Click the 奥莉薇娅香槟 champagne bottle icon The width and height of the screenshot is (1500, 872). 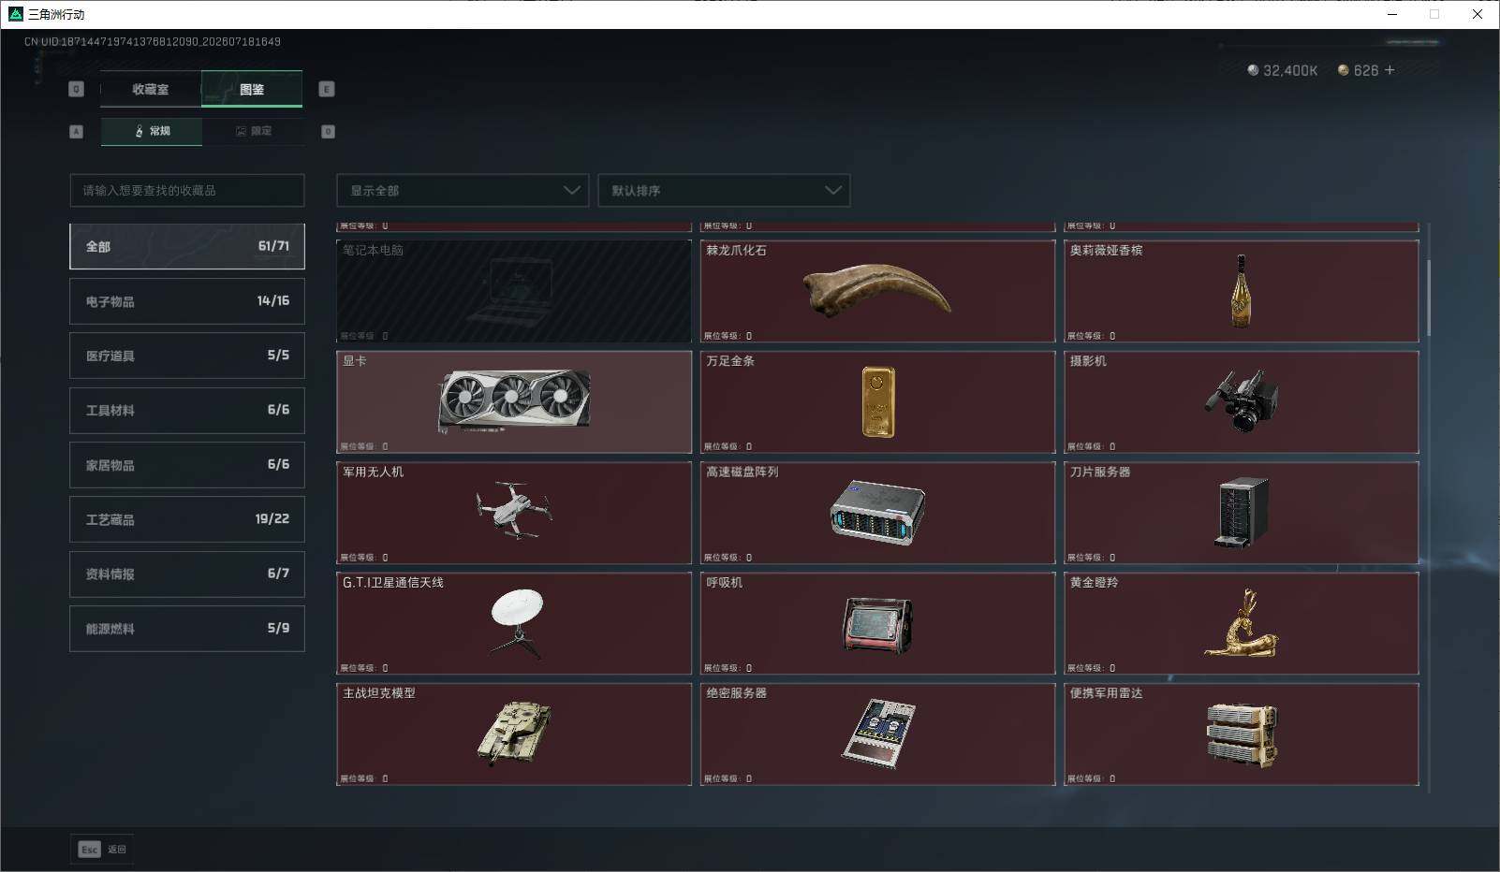[x=1241, y=291]
